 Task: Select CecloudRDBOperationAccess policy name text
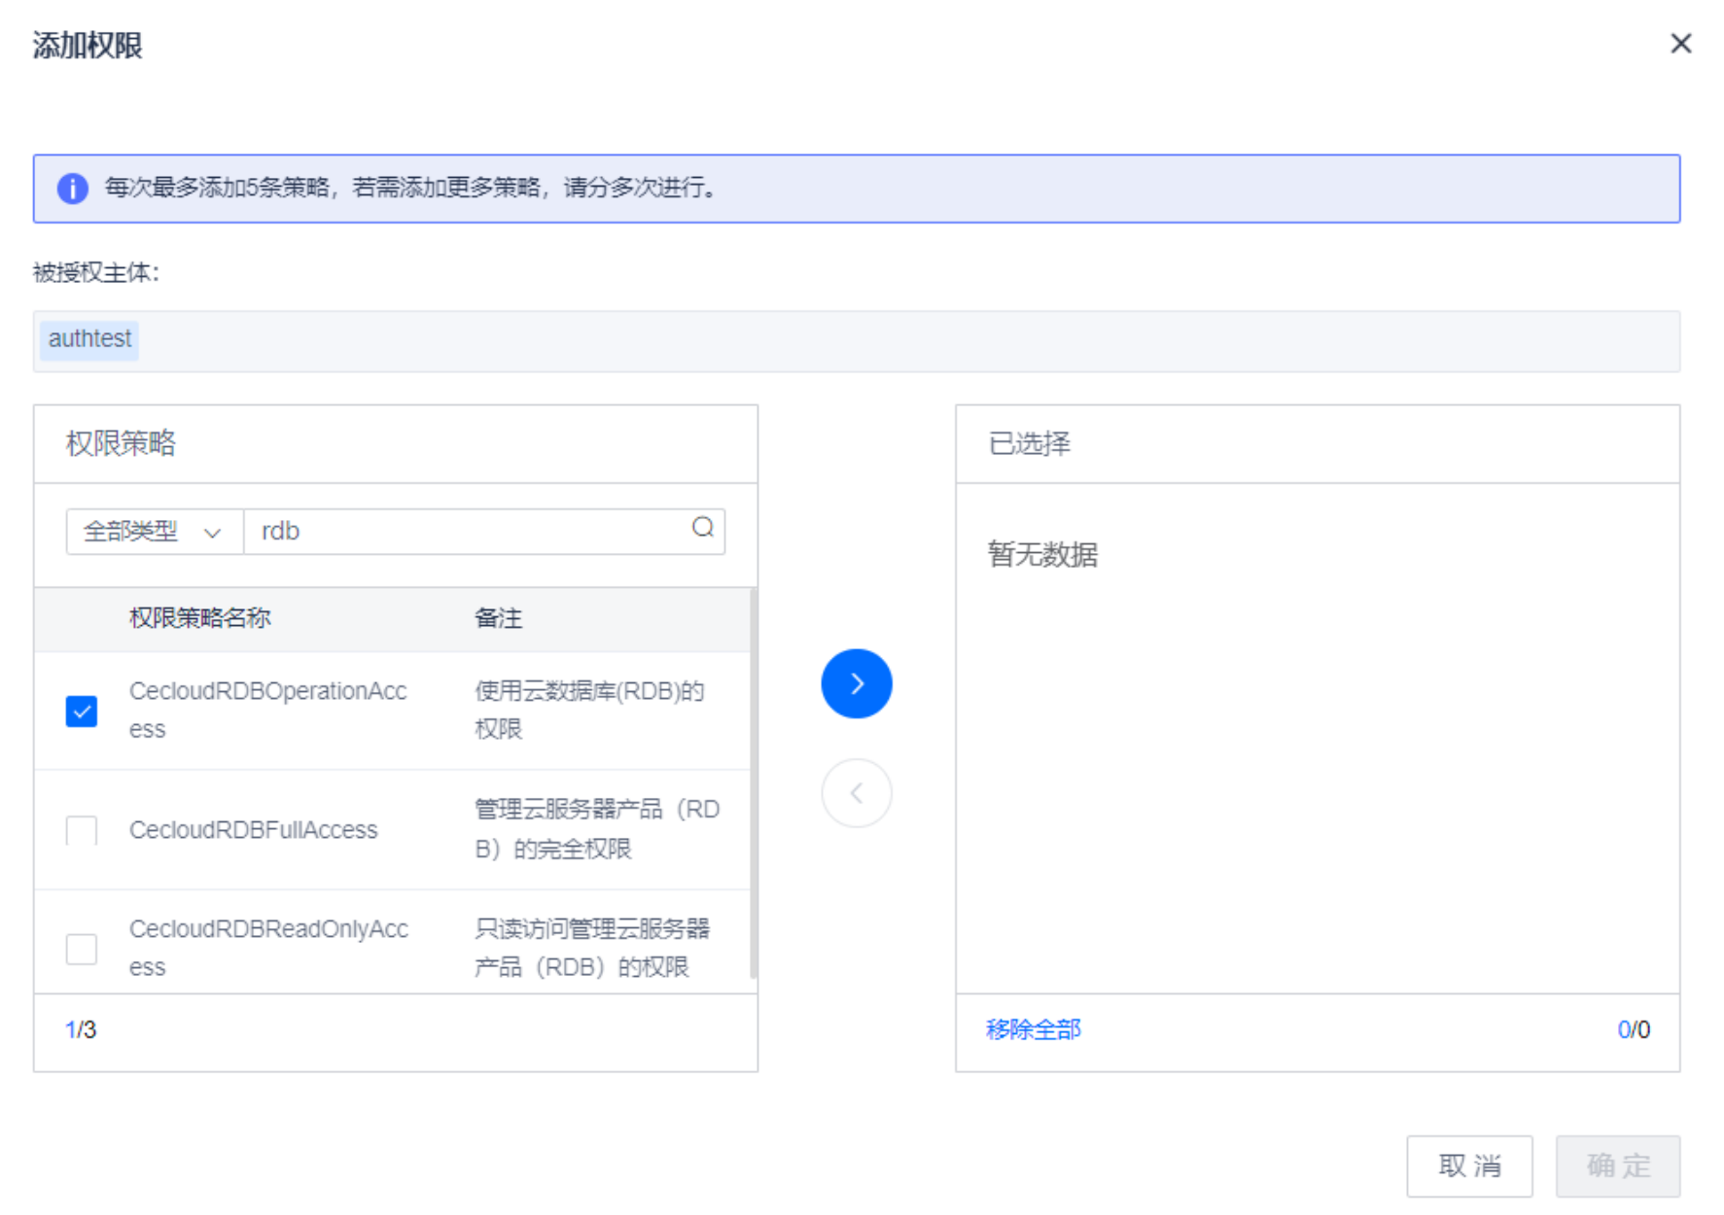click(268, 710)
